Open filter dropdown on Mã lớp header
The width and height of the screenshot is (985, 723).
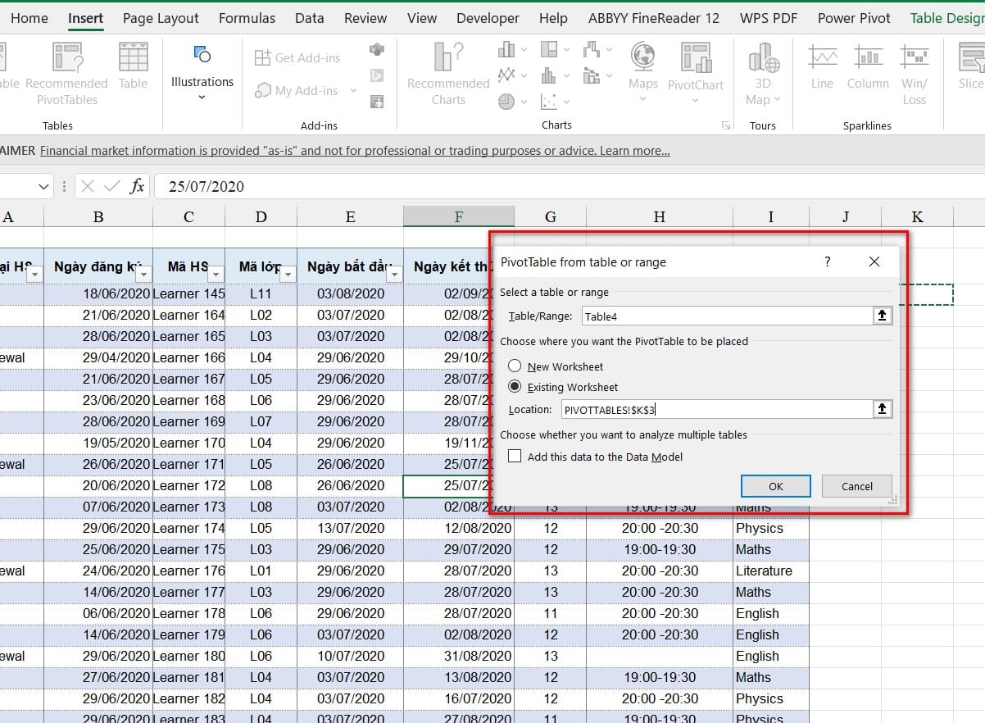click(x=288, y=274)
